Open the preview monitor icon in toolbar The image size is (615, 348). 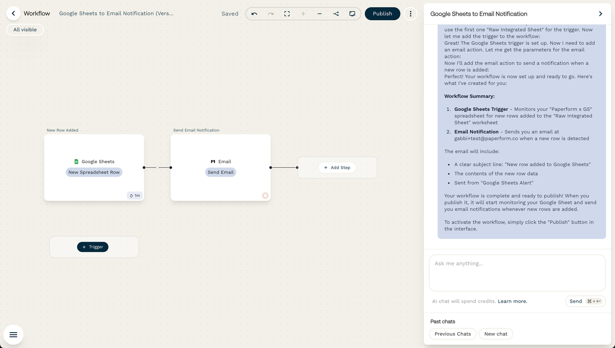point(352,14)
